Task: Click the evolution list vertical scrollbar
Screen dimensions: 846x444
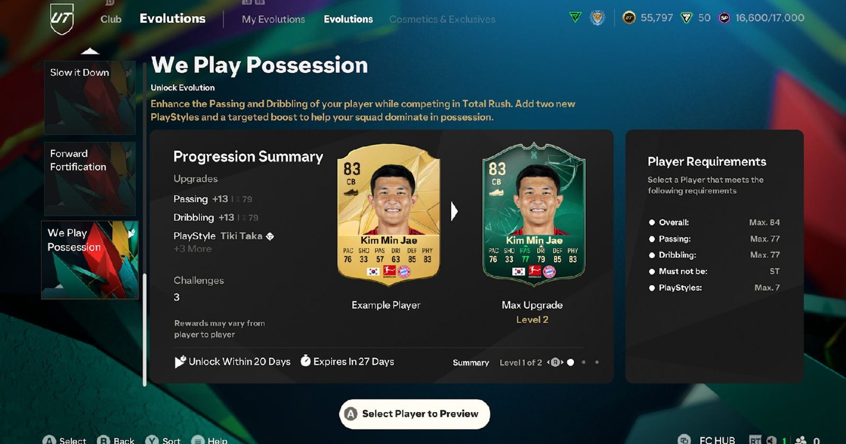Action: pyautogui.click(x=145, y=330)
